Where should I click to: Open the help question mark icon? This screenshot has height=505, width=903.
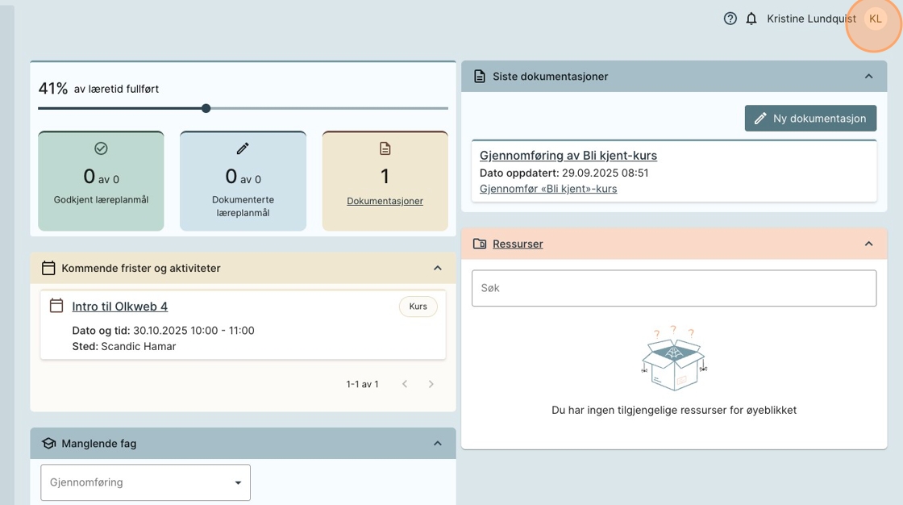click(730, 19)
